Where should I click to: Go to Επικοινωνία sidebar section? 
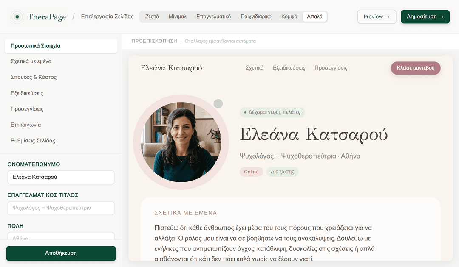point(61,125)
